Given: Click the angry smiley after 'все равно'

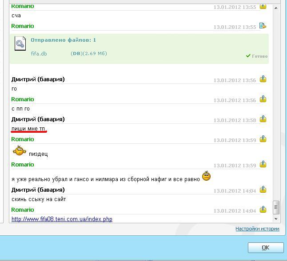Looking at the screenshot, I should 207,176.
